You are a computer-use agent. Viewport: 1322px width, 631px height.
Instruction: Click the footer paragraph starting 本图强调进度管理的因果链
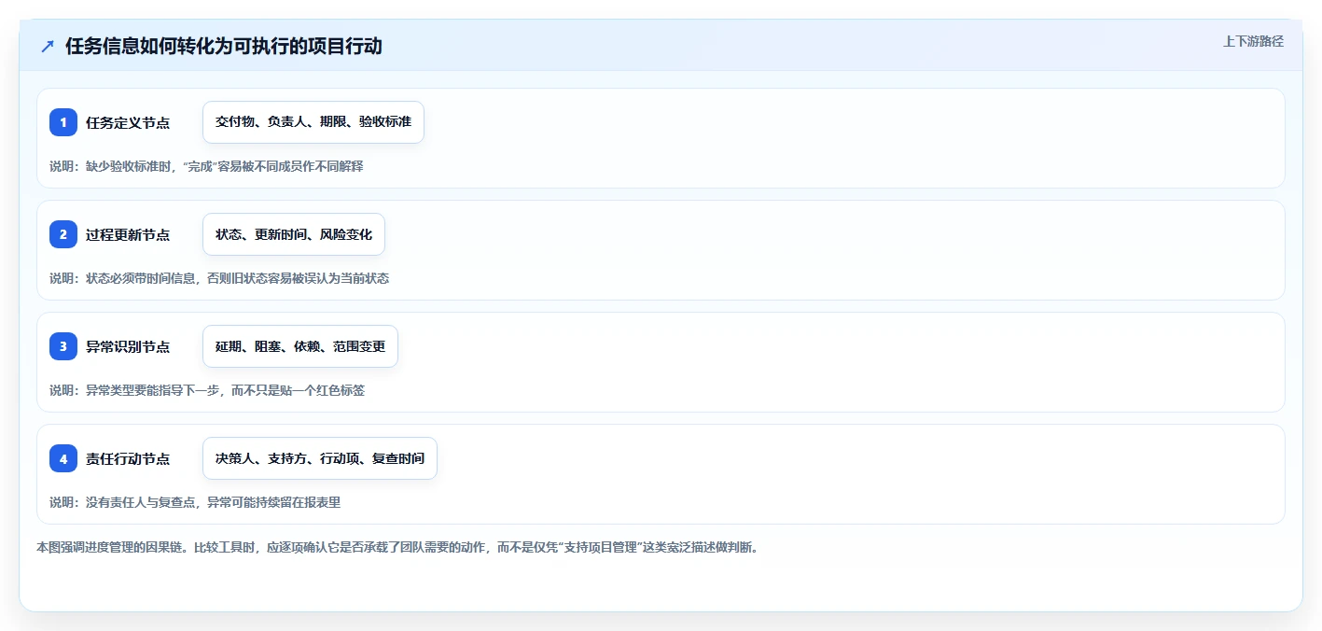pyautogui.click(x=397, y=547)
